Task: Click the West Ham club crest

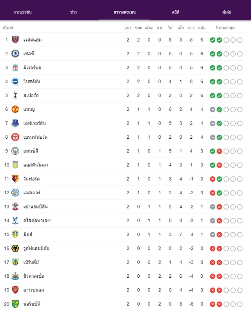Action: pos(15,40)
